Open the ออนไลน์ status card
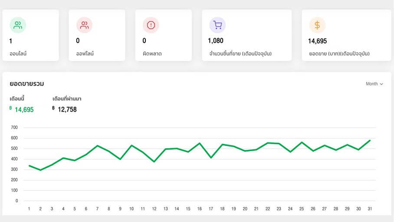Screen dimensions: 394x222 point(30,35)
